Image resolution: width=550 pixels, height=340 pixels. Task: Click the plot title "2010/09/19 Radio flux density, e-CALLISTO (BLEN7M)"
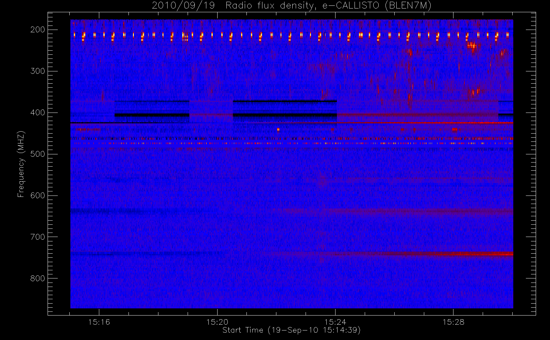tap(292, 6)
